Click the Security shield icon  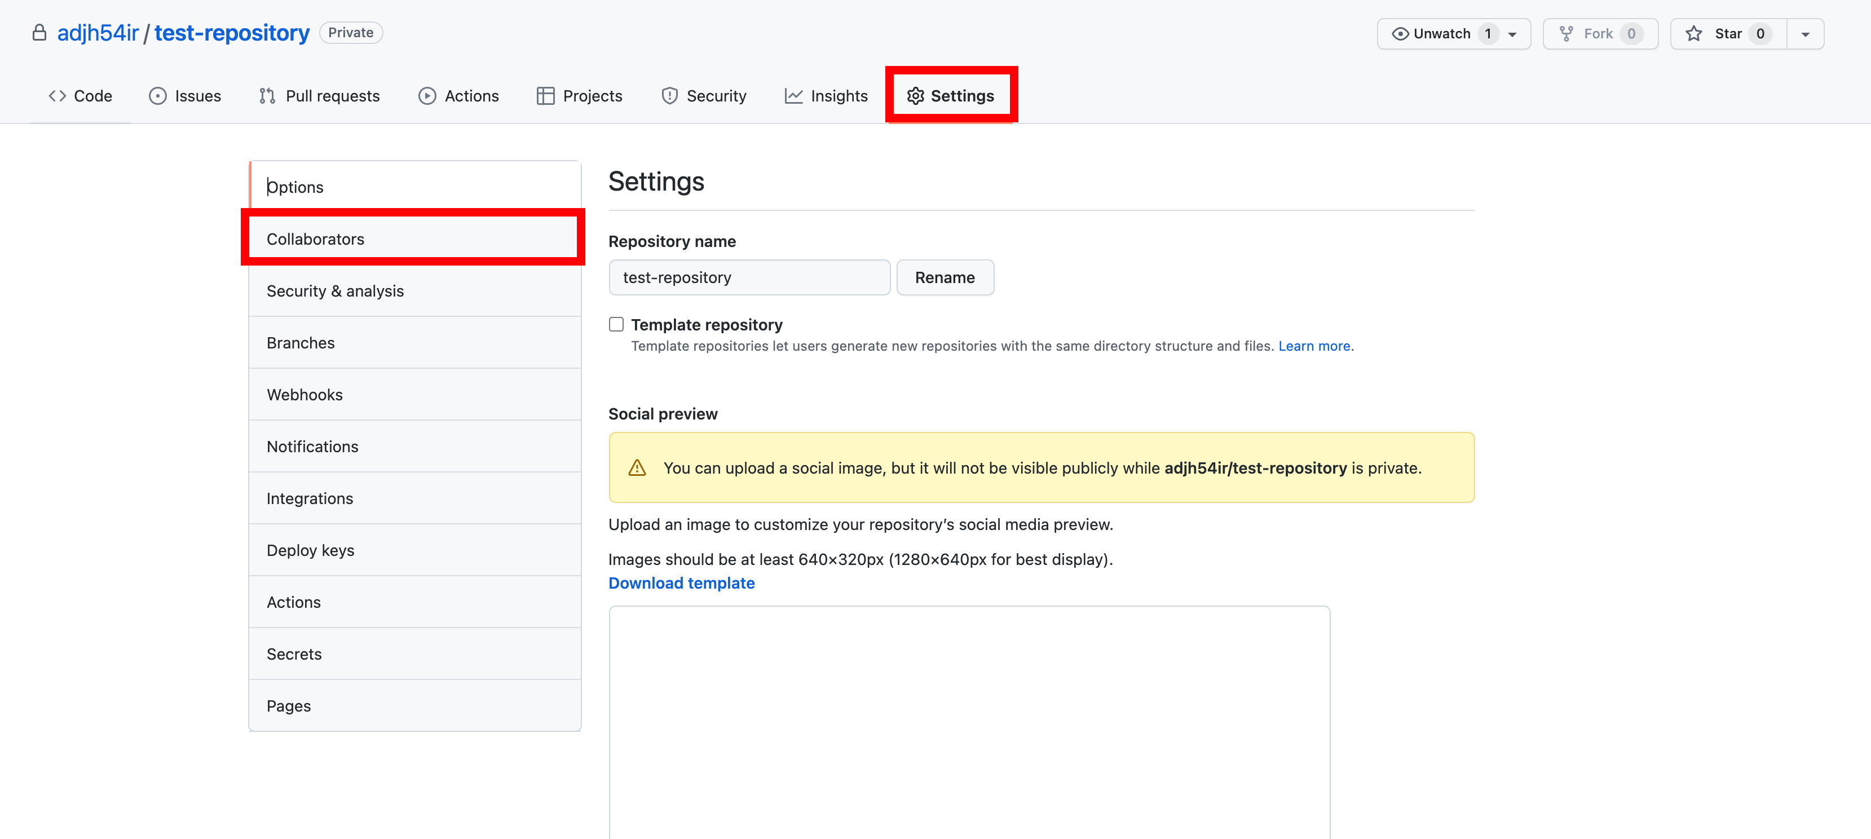click(x=669, y=96)
